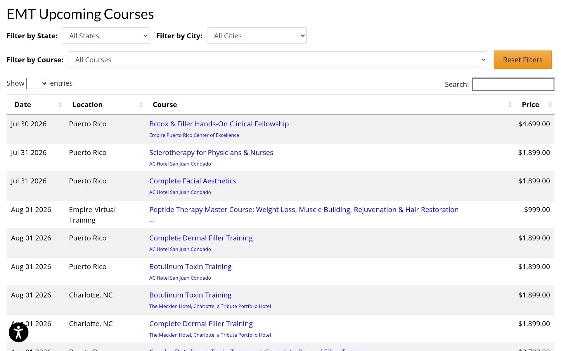Screen dimensions: 561x351
Task: Open Botox & Filler Hands-On Clinical Fellowship link
Action: coord(219,124)
